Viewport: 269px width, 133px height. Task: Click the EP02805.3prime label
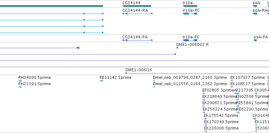218,90
